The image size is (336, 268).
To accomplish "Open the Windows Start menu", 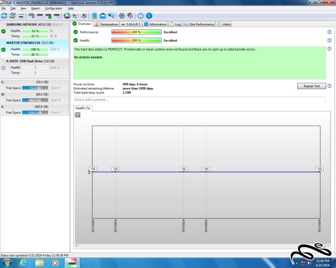I will [x=6, y=263].
